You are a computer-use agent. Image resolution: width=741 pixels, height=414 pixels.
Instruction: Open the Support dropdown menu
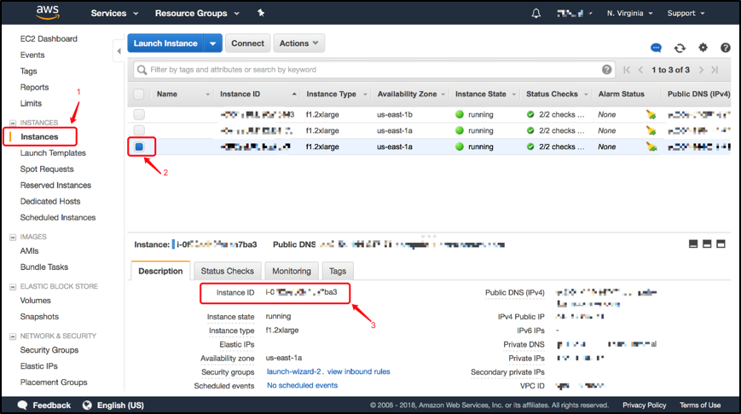pyautogui.click(x=686, y=14)
